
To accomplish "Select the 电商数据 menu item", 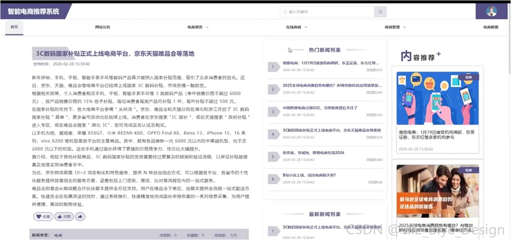I will 491,27.
